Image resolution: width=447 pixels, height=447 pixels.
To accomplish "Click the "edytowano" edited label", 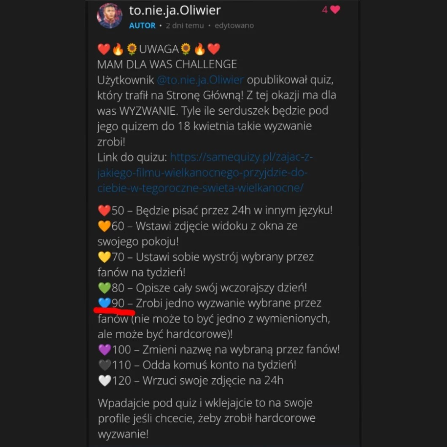I will click(234, 25).
